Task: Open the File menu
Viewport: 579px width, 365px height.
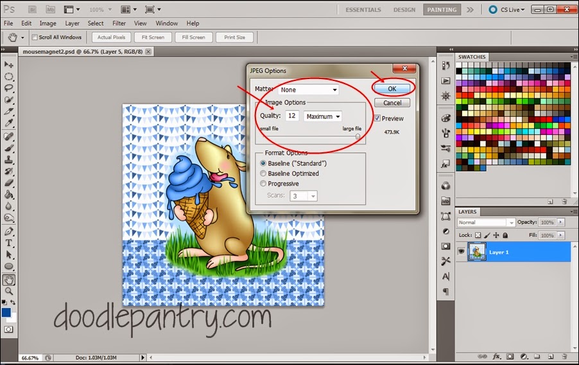Action: [8, 23]
